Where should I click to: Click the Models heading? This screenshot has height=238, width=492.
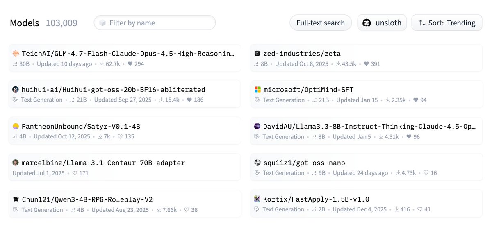point(25,23)
